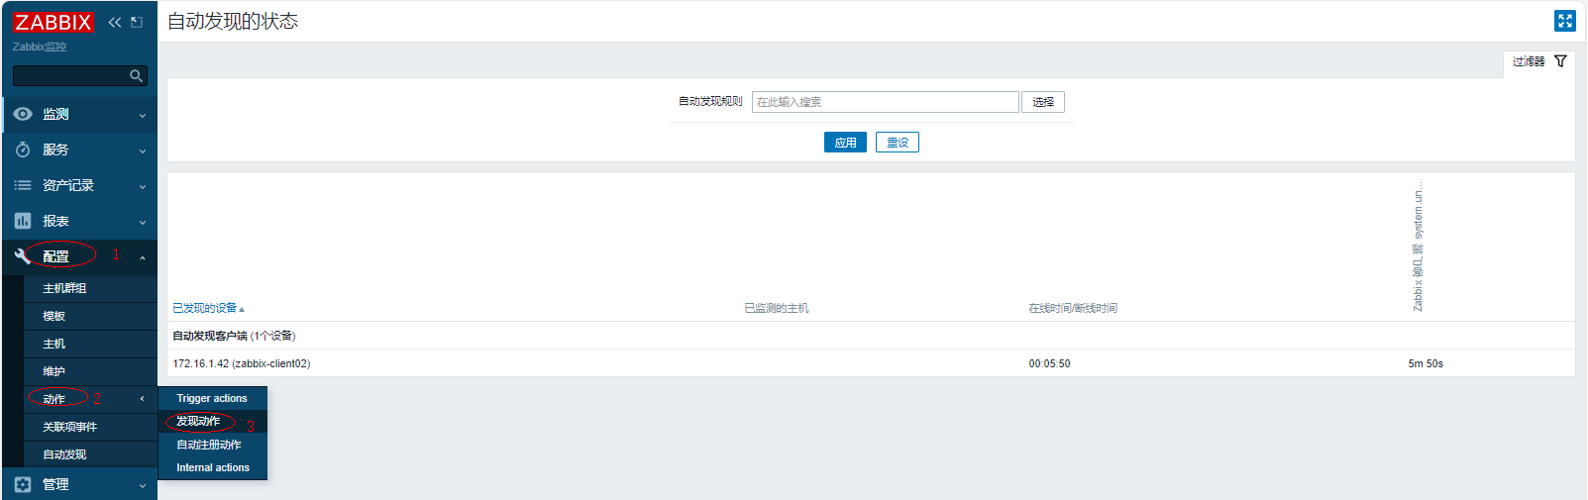Expand the 动作 actions submenu arrow

click(142, 399)
